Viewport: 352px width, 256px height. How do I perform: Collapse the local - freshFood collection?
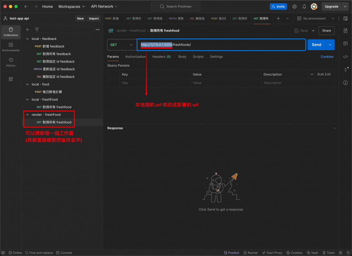tap(27, 100)
